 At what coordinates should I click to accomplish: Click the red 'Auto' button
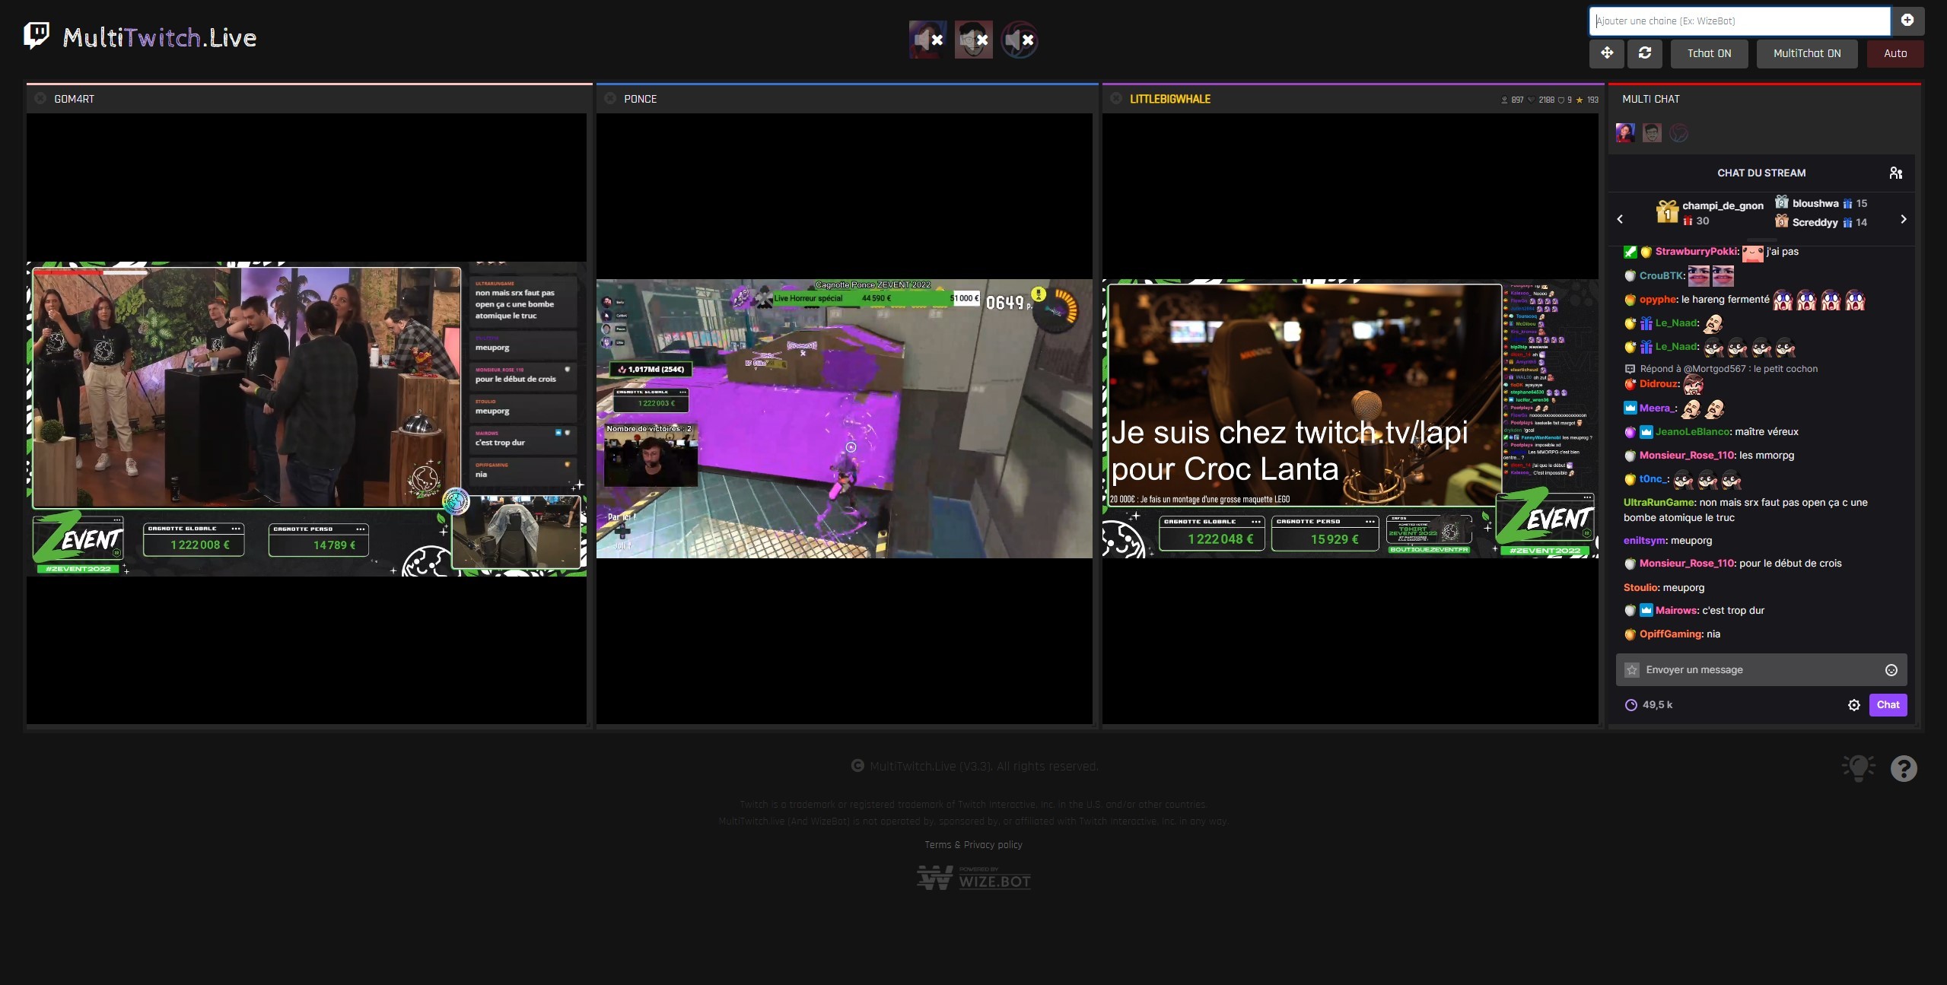[x=1895, y=53]
